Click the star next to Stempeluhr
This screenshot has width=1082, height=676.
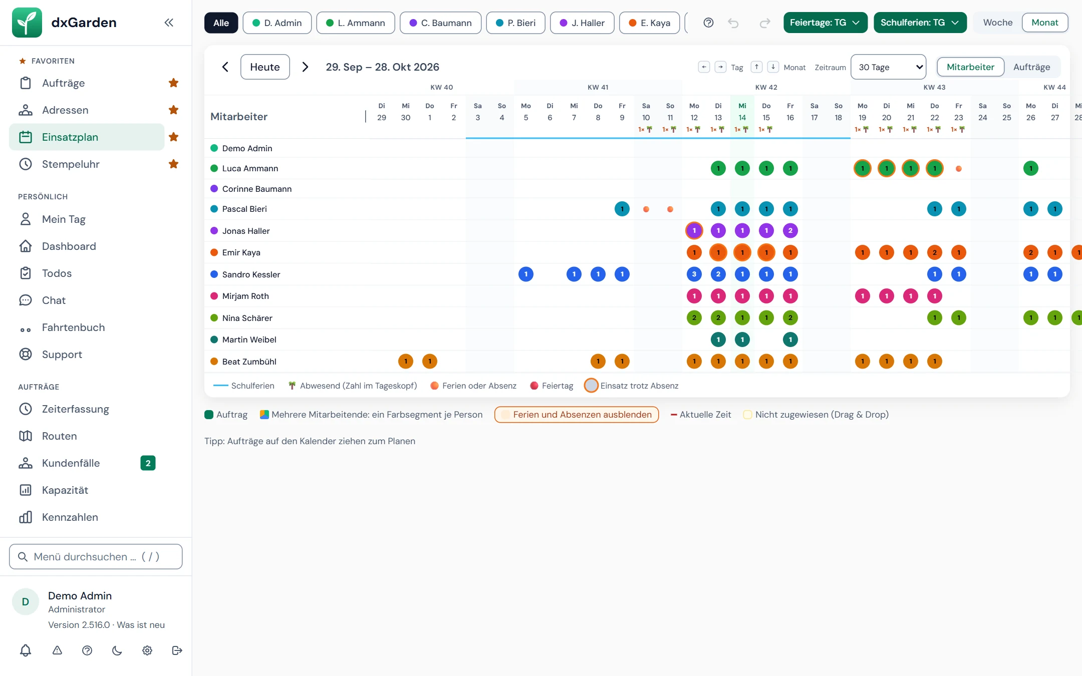(x=174, y=164)
